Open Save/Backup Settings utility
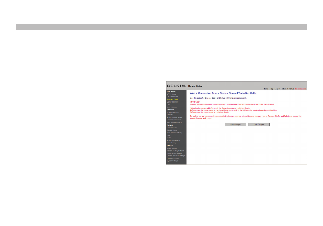The image size is (323, 226). pos(174,153)
